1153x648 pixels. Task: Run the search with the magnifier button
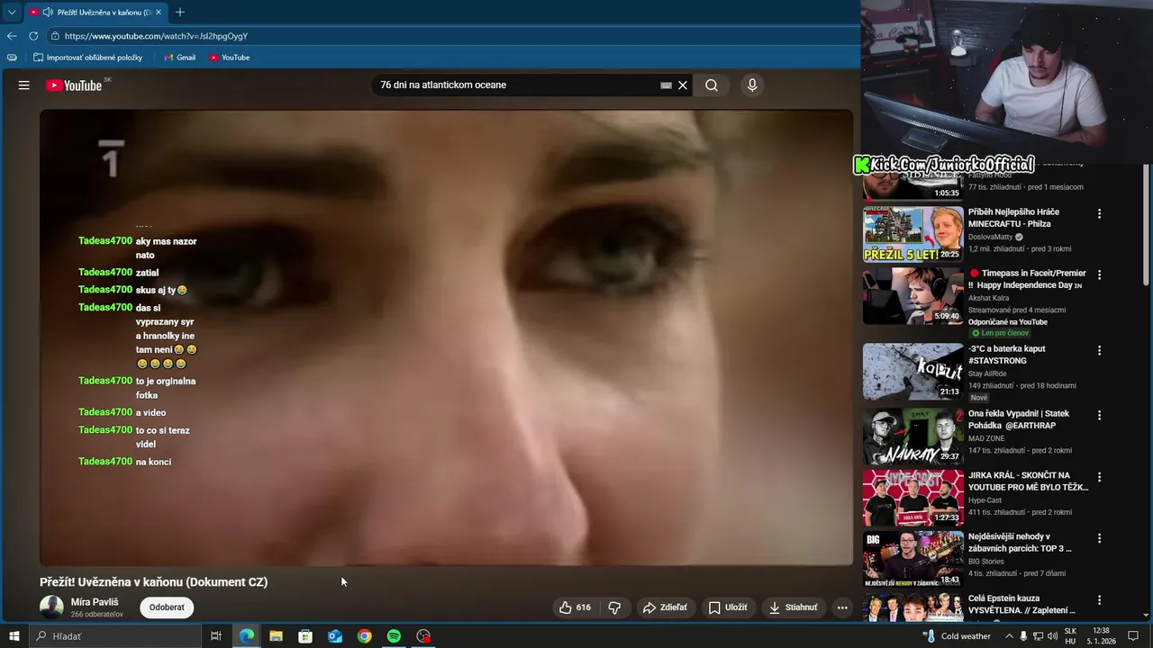(x=712, y=85)
